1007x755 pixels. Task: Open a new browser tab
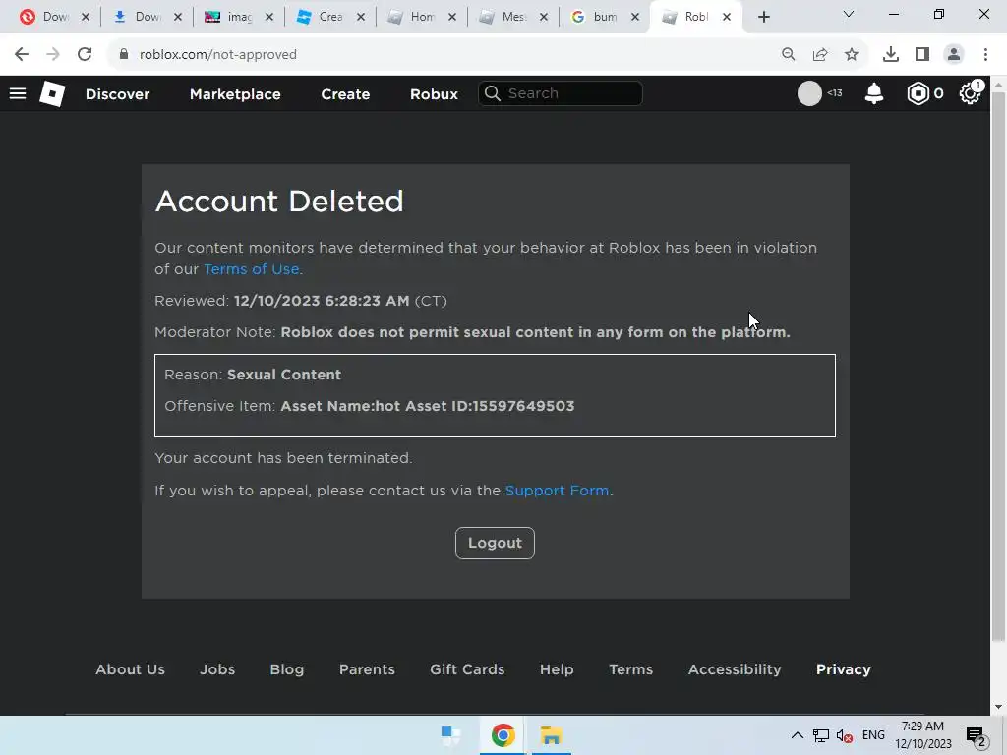click(763, 18)
